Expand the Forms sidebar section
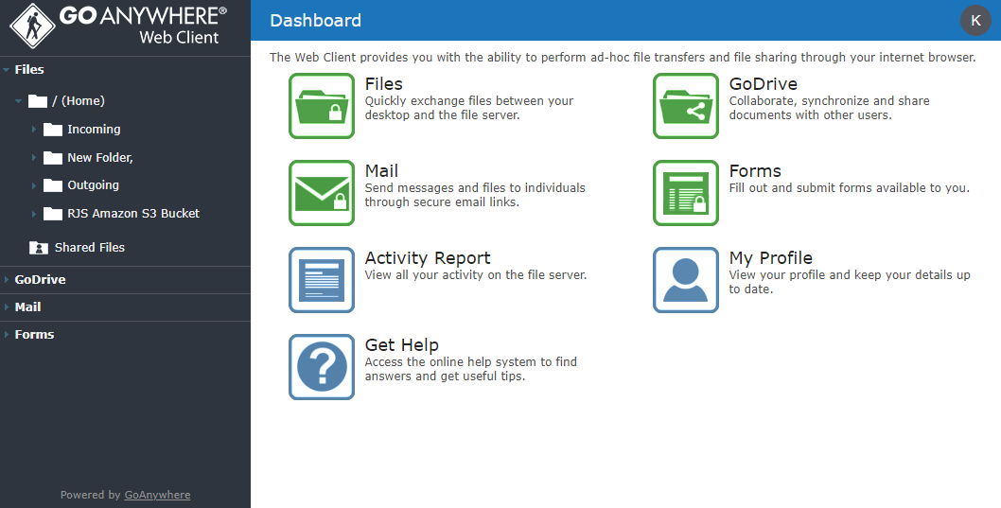The width and height of the screenshot is (1001, 508). click(x=34, y=335)
